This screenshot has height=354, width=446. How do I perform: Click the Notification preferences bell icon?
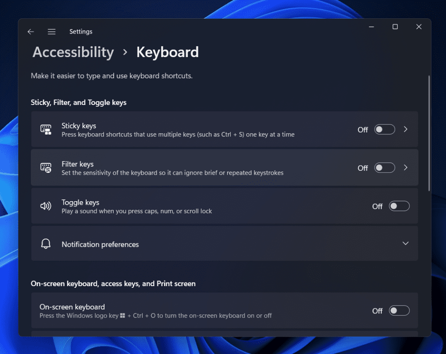tap(46, 244)
